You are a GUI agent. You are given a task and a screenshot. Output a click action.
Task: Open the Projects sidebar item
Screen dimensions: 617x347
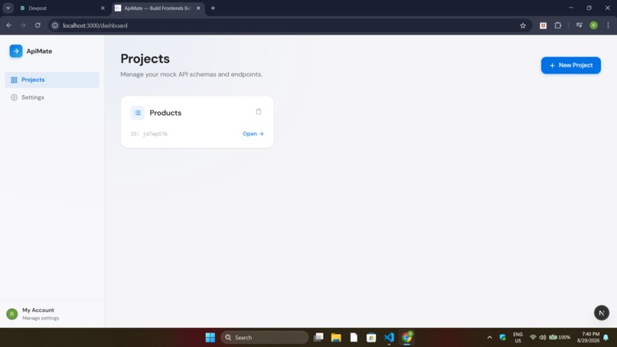(52, 80)
